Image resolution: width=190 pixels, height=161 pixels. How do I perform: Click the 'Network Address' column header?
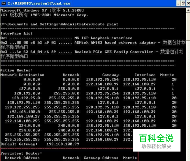pos(22,158)
